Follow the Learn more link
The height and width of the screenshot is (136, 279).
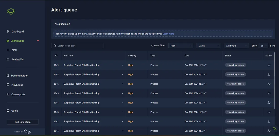click(168, 34)
